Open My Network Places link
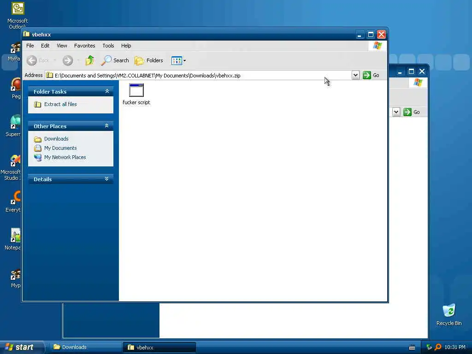 tap(65, 157)
